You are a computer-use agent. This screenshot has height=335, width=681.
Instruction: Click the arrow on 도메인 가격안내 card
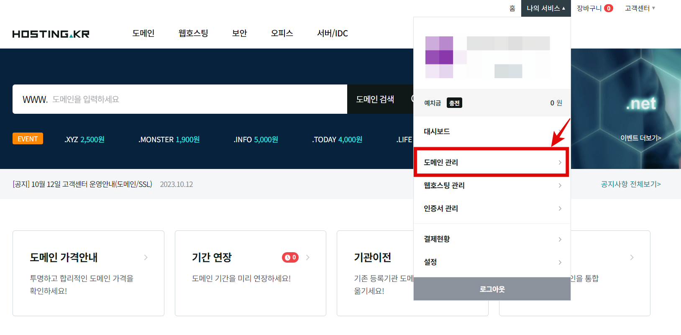pos(146,257)
